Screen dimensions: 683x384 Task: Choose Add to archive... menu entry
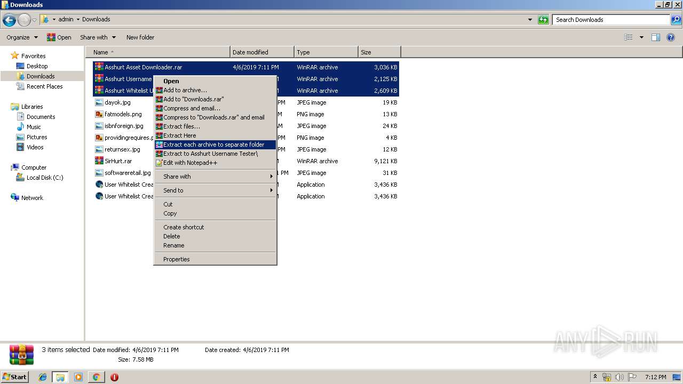[215, 90]
